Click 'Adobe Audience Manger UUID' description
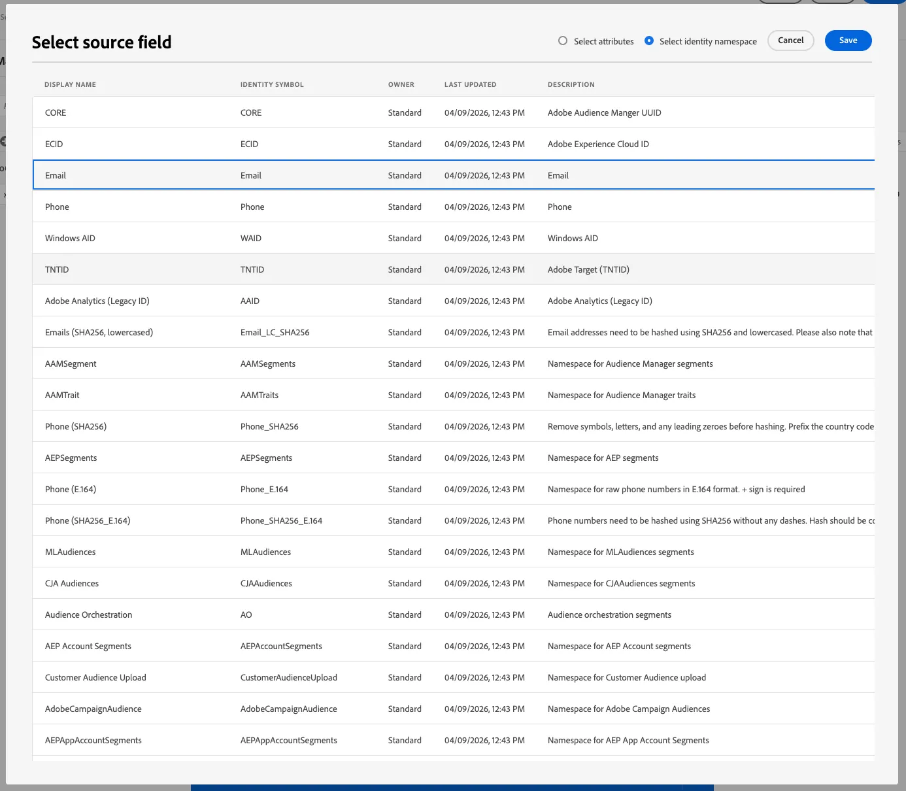Viewport: 906px width, 791px height. (605, 112)
